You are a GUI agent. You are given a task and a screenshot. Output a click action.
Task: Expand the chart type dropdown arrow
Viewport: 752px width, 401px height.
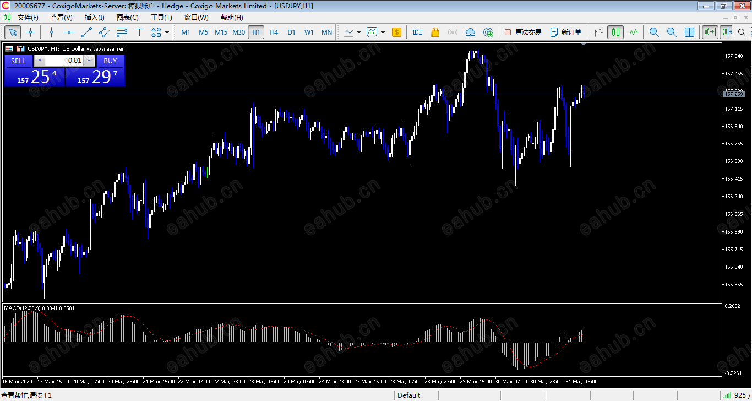click(x=359, y=32)
